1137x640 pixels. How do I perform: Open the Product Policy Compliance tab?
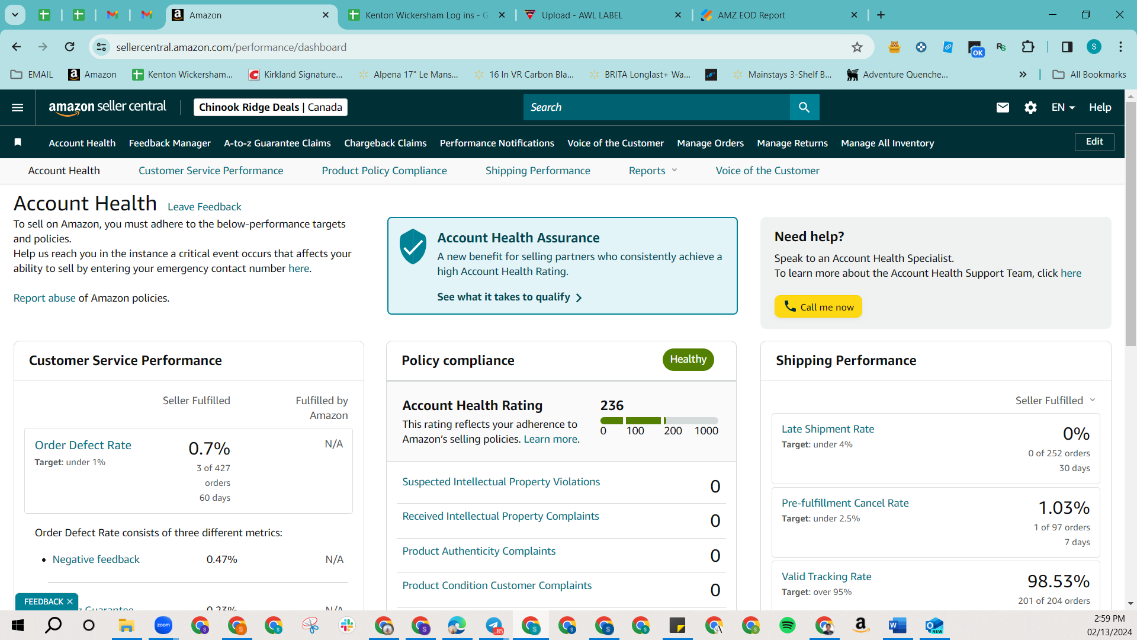coord(384,171)
